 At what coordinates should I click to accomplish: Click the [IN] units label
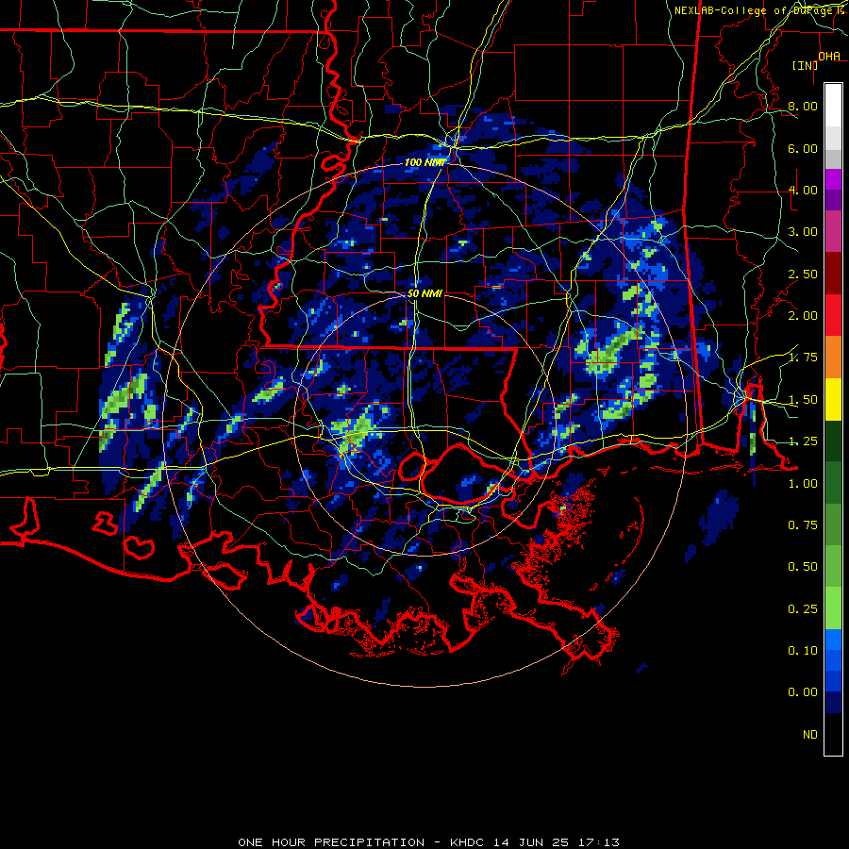[x=805, y=66]
